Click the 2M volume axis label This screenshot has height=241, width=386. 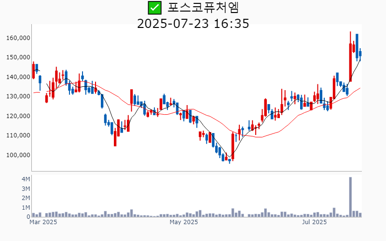pyautogui.click(x=26, y=198)
